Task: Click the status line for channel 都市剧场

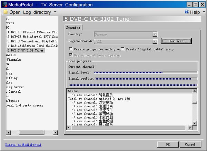Action: pos(92,113)
